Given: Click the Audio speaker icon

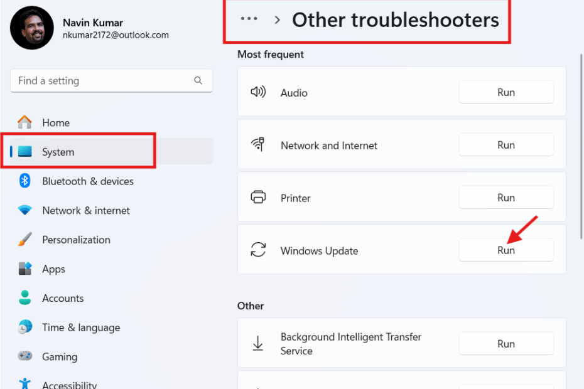Looking at the screenshot, I should pos(258,92).
